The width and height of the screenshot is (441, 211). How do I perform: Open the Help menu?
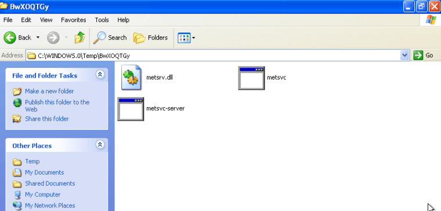tap(123, 20)
